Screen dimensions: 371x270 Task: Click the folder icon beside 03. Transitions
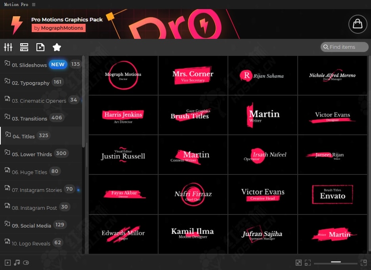(x=7, y=117)
